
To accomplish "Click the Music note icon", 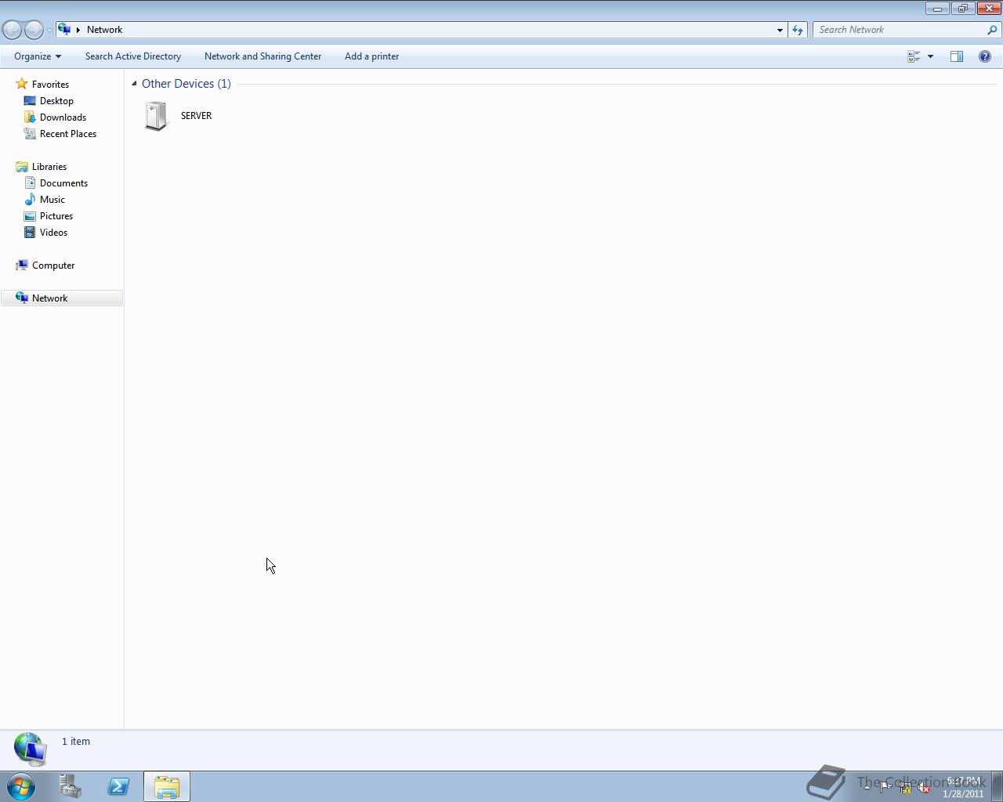I will 30,199.
